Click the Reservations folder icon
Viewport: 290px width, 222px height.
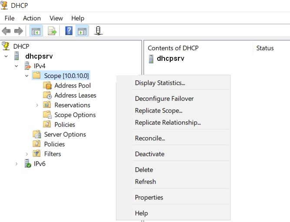[x=47, y=105]
